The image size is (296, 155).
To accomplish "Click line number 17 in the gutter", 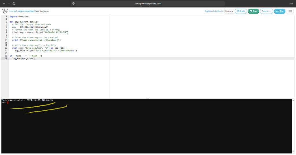I will (x=6, y=58).
